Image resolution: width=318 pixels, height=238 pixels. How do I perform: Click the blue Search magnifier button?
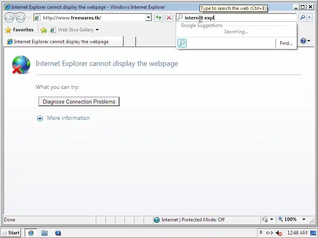302,17
